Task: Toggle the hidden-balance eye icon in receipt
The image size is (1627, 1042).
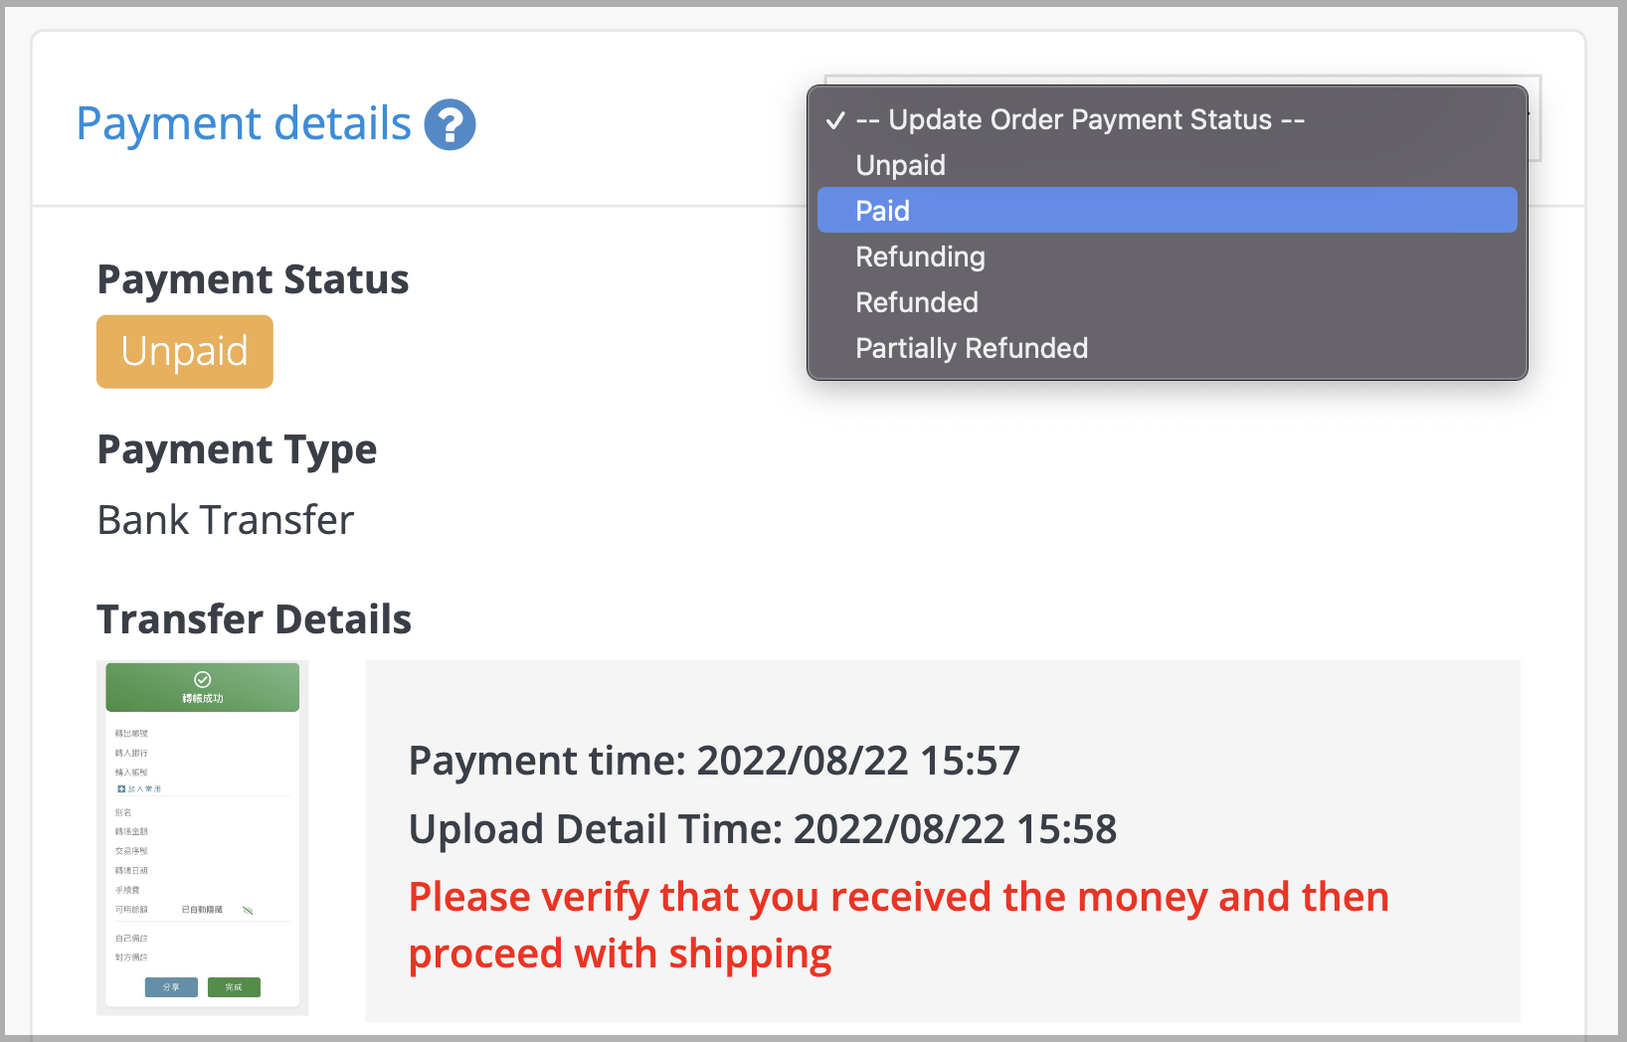Action: 248,910
